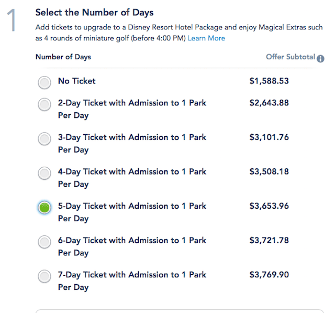Image resolution: width=335 pixels, height=313 pixels.
Task: Click the Offer Subtotal column header text
Action: [x=291, y=57]
